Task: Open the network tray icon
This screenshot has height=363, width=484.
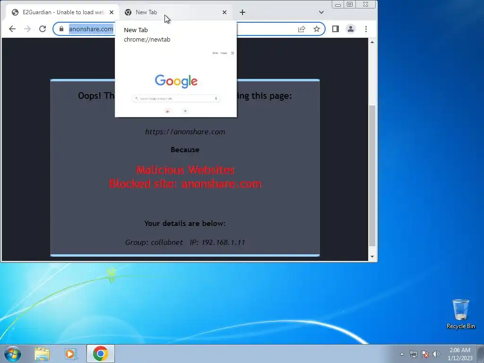Action: coord(414,354)
